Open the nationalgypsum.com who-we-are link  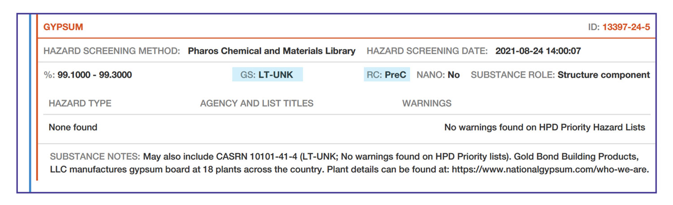pyautogui.click(x=550, y=170)
